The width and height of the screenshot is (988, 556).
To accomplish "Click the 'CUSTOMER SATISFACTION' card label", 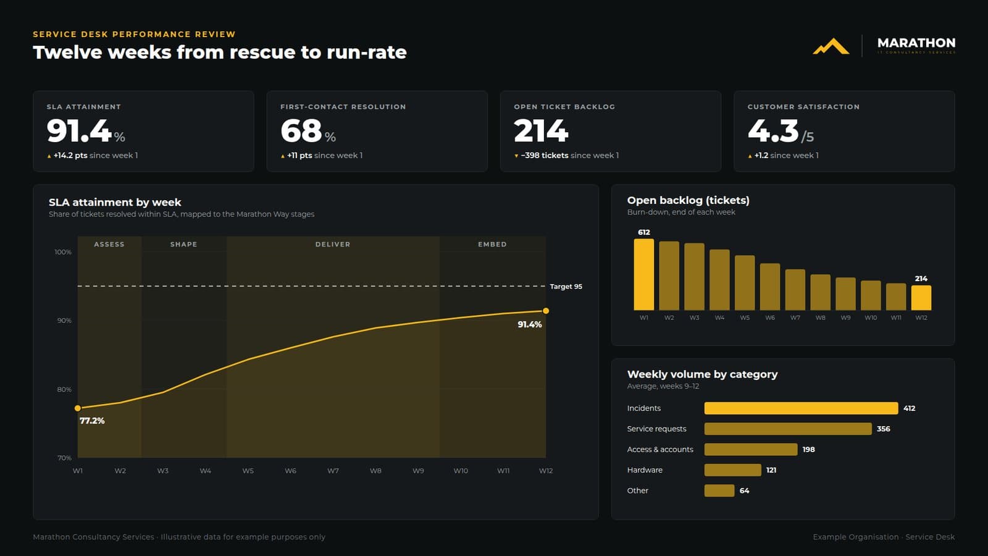I will click(x=803, y=107).
